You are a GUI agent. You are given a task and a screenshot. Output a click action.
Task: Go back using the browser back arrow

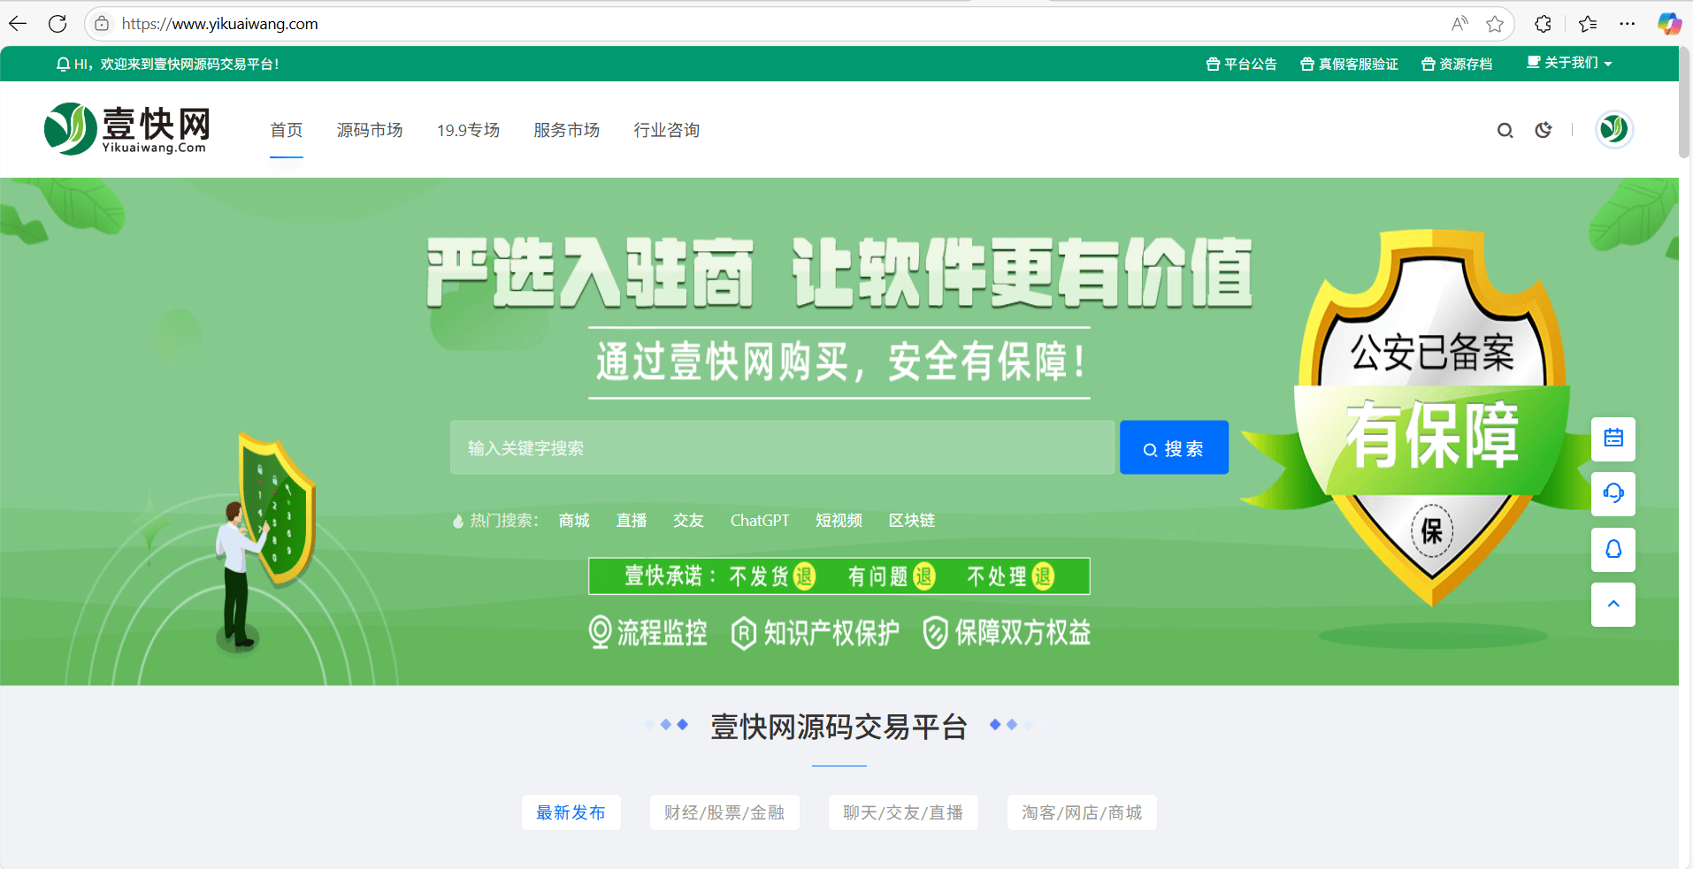click(x=18, y=24)
